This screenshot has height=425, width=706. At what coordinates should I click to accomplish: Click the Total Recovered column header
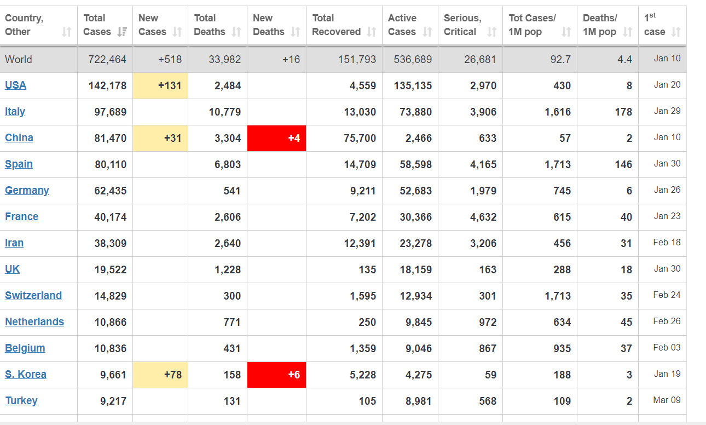click(344, 25)
